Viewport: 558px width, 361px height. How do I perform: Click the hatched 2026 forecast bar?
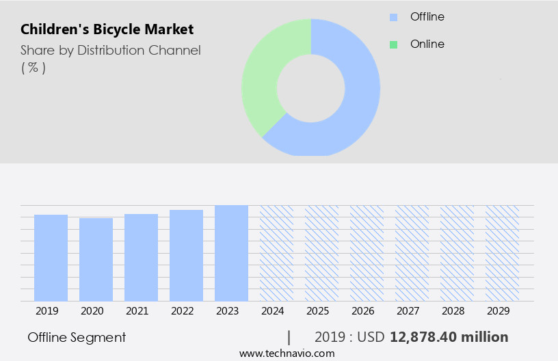point(367,253)
